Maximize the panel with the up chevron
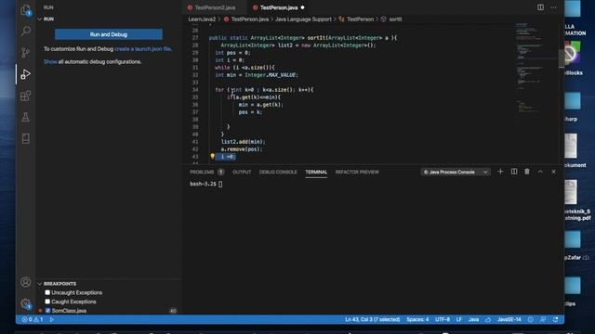 pyautogui.click(x=540, y=172)
